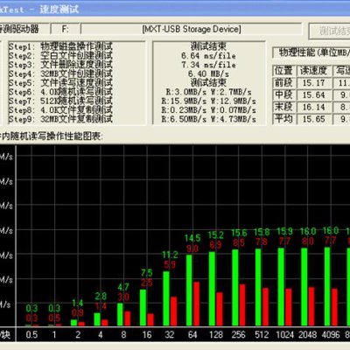Image resolution: width=350 pixels, height=350 pixels.
Task: Select Step7 512K random read/write row
Action: coord(60,101)
